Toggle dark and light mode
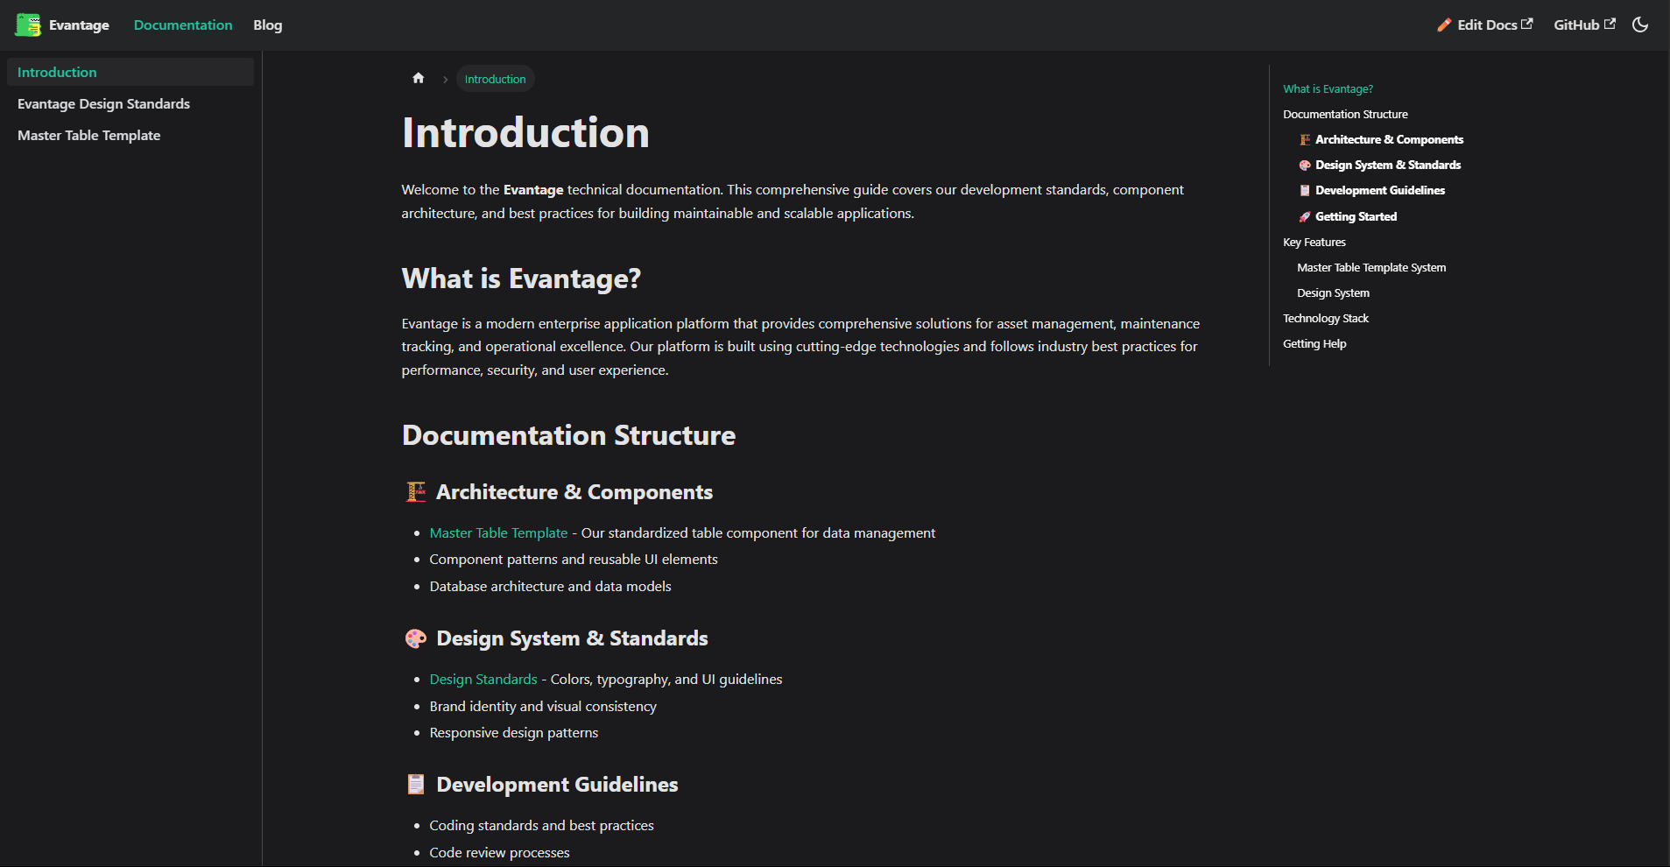The image size is (1670, 867). click(1640, 25)
